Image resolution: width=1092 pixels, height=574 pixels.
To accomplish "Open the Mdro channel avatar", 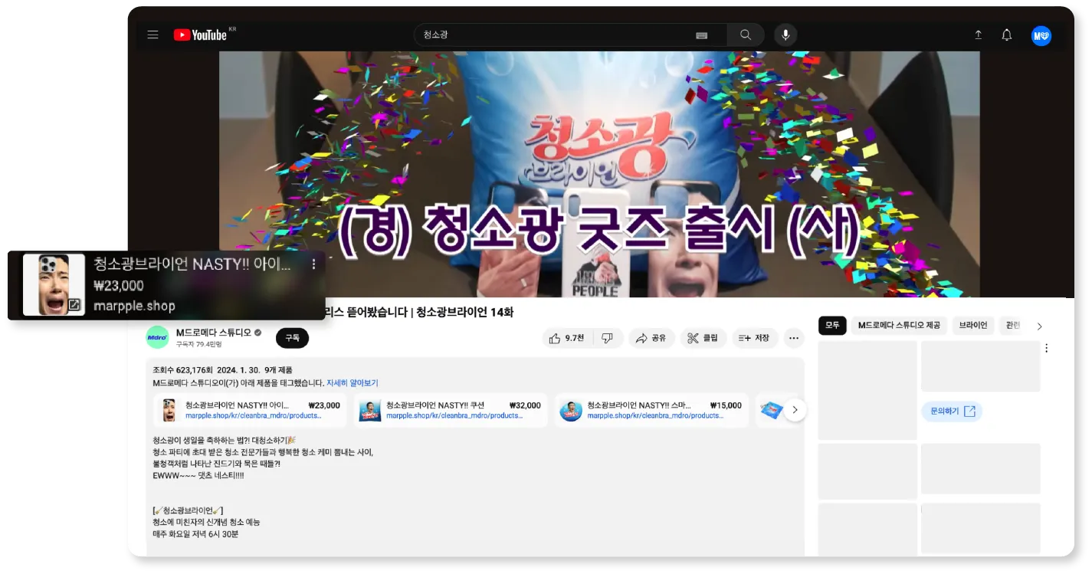I will (x=157, y=338).
